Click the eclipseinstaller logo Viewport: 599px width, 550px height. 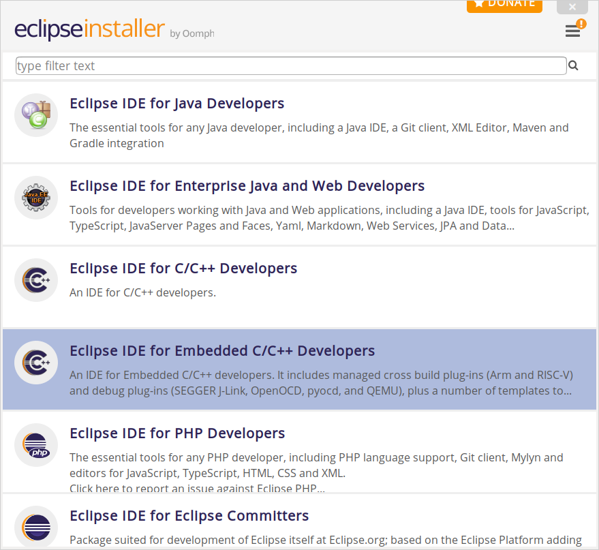[90, 29]
